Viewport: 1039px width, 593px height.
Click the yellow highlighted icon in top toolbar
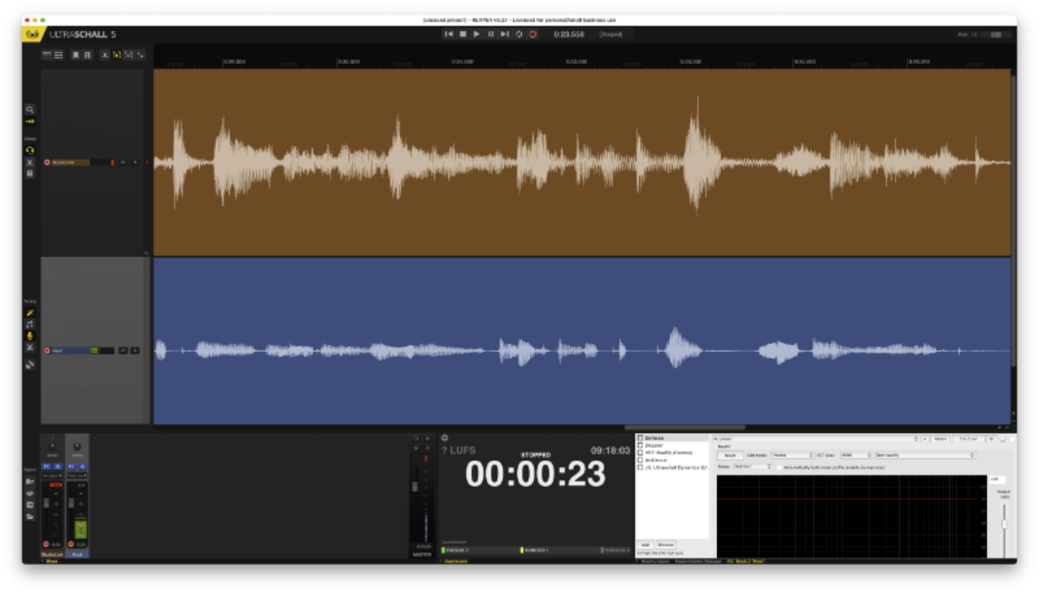point(116,55)
